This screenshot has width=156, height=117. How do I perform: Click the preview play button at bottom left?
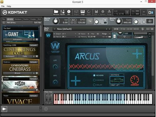coord(4,109)
